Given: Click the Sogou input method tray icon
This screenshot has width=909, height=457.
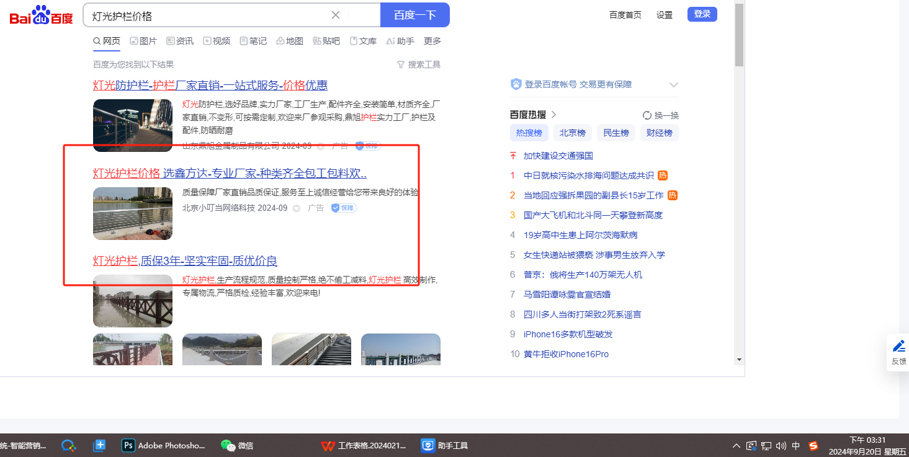Looking at the screenshot, I should (813, 445).
